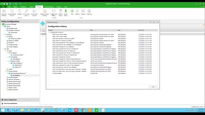Switch to the Conditions ribbon tab
The width and height of the screenshot is (205, 115).
coord(23,7)
